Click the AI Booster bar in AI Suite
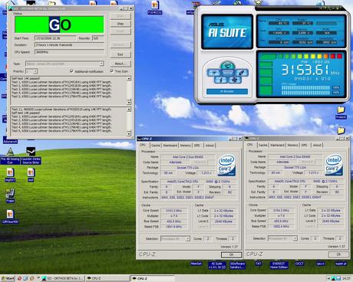353x282 pixels. (x=227, y=91)
